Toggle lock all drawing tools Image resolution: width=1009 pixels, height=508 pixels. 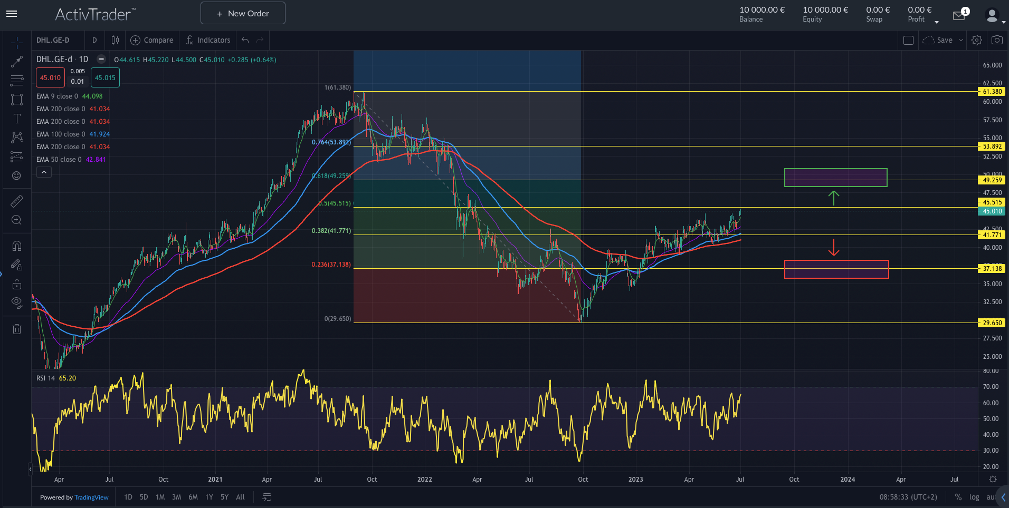(x=17, y=284)
